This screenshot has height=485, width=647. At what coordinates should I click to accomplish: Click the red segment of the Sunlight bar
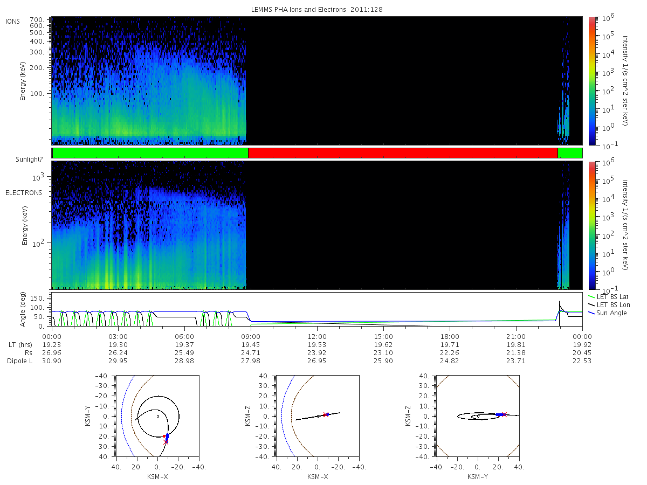click(403, 153)
